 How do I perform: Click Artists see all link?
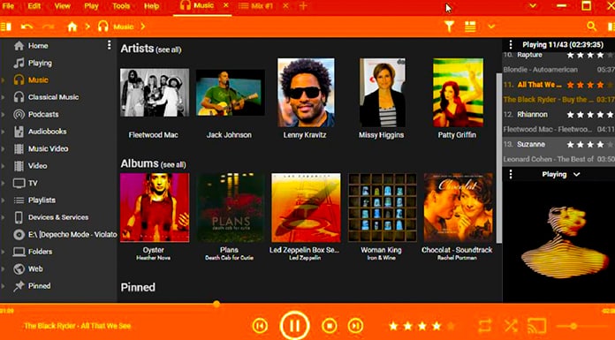click(x=169, y=49)
